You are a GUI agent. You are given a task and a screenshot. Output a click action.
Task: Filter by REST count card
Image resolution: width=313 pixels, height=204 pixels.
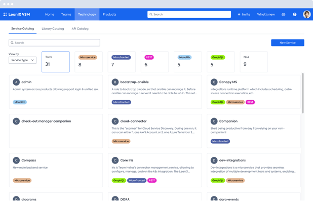[x=154, y=62]
